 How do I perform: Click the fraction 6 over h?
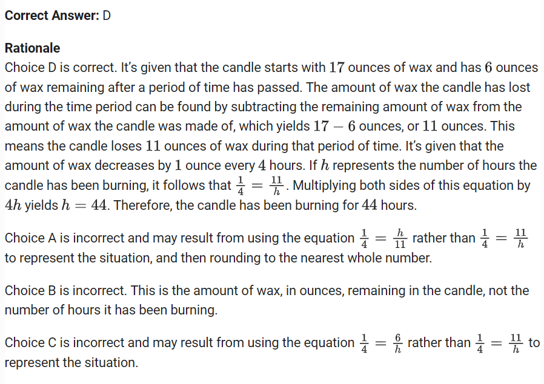[x=397, y=343]
